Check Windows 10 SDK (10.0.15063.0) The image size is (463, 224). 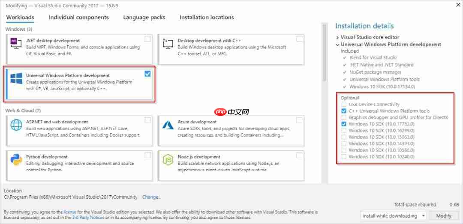pyautogui.click(x=344, y=137)
